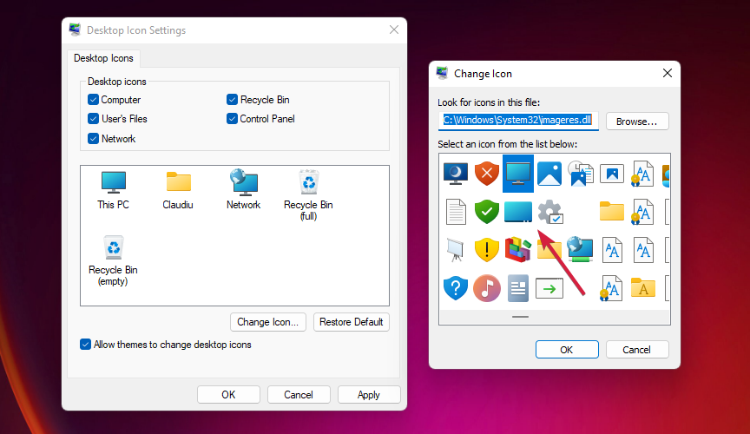
Task: Click Restore Default button
Action: point(351,322)
